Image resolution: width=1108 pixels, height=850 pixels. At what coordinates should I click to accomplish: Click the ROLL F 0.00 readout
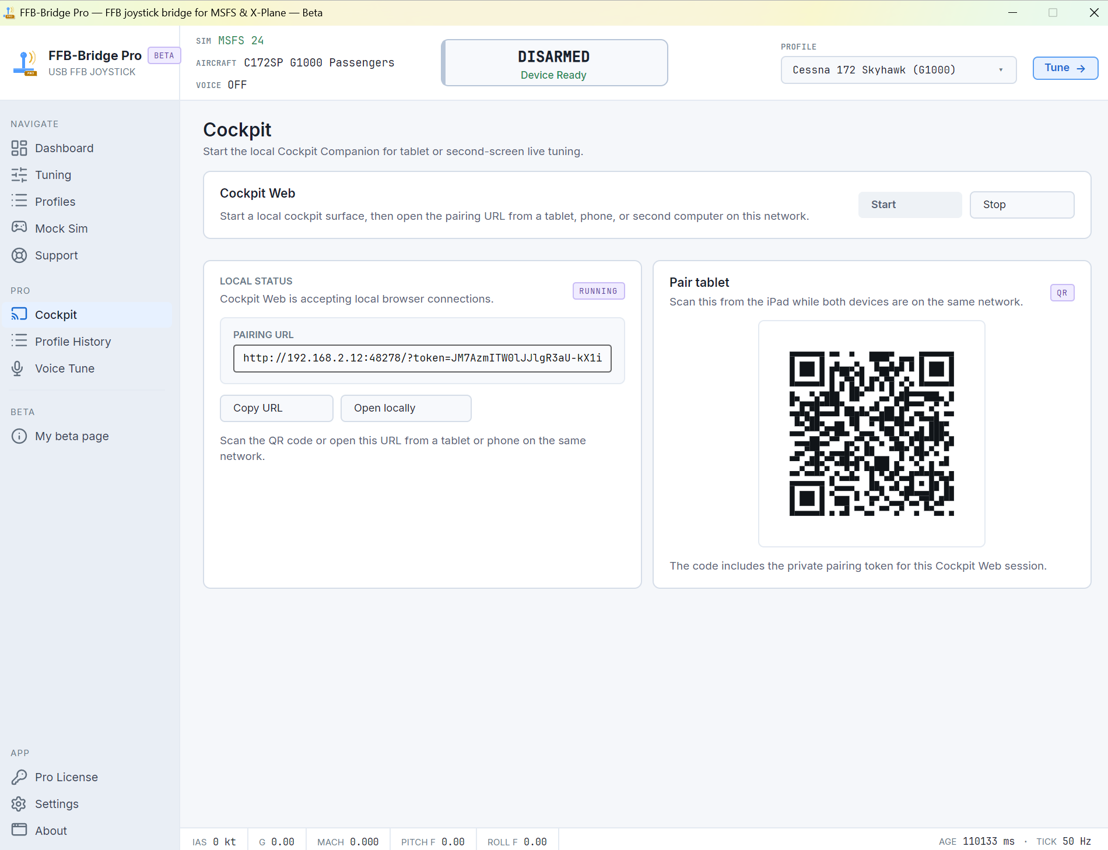tap(517, 842)
